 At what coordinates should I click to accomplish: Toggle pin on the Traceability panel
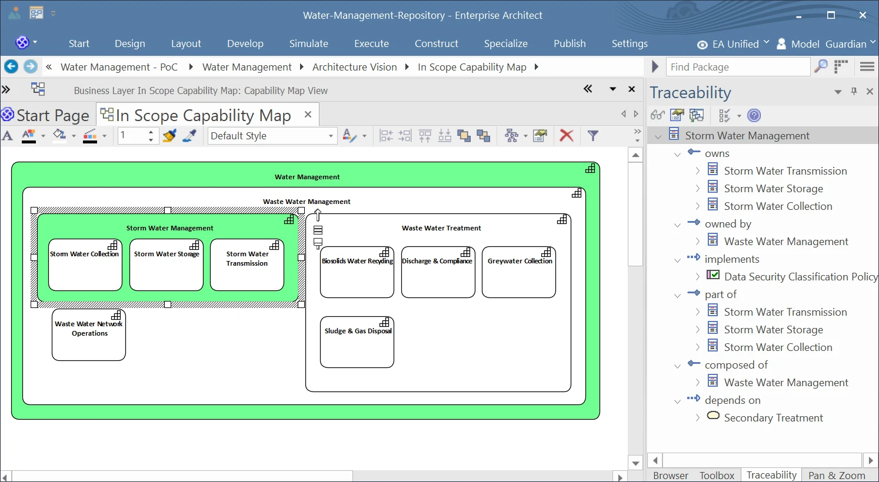(x=854, y=92)
